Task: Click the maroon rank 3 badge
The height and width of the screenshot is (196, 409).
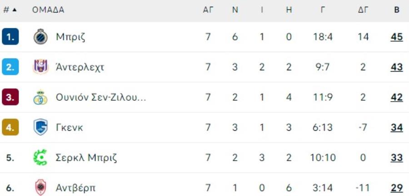Action: (10, 97)
